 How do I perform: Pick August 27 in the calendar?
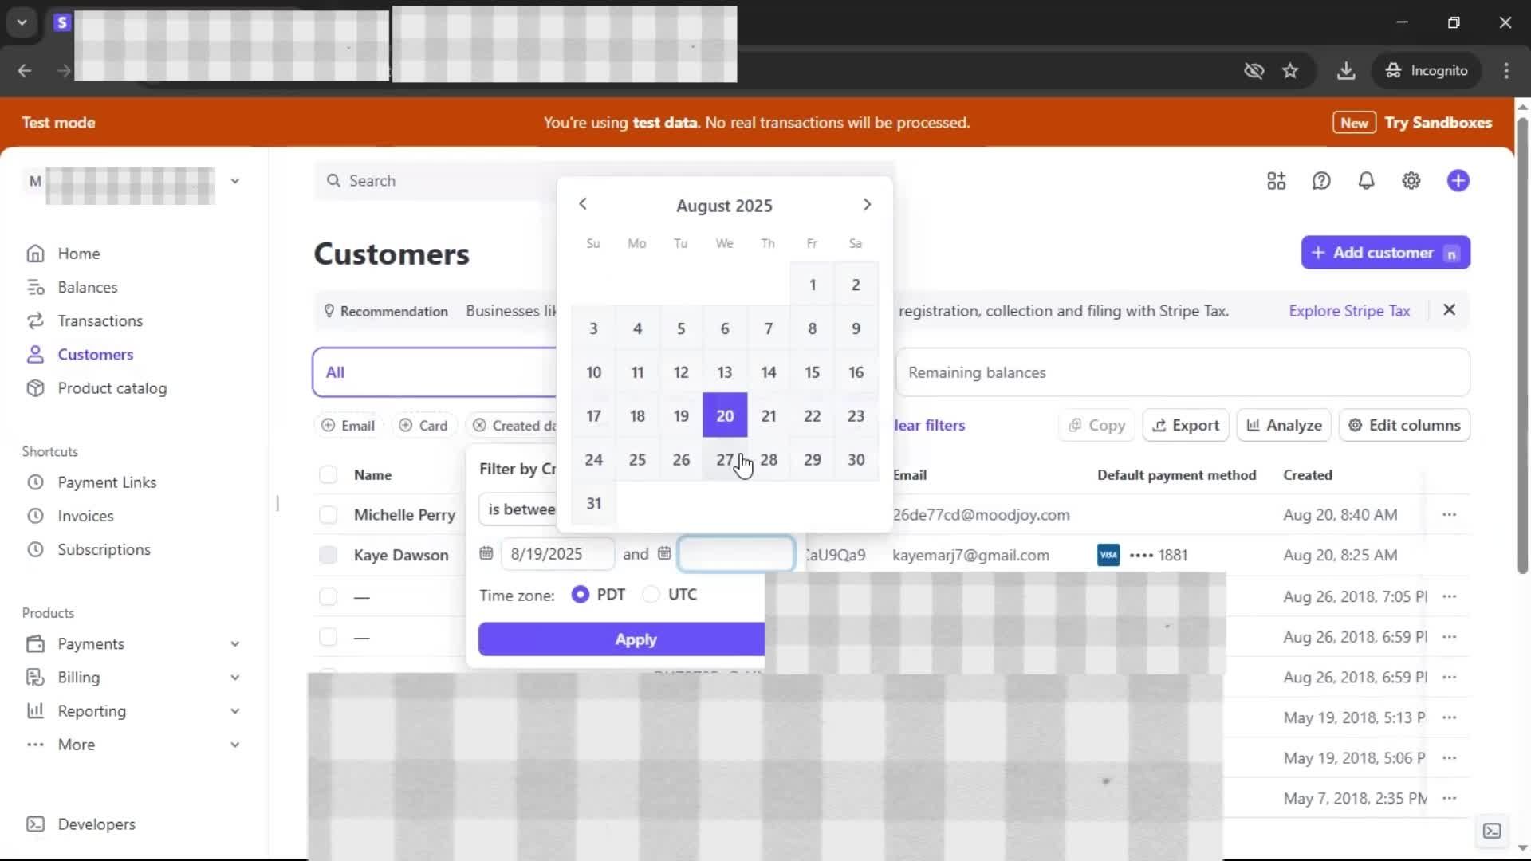pyautogui.click(x=724, y=460)
